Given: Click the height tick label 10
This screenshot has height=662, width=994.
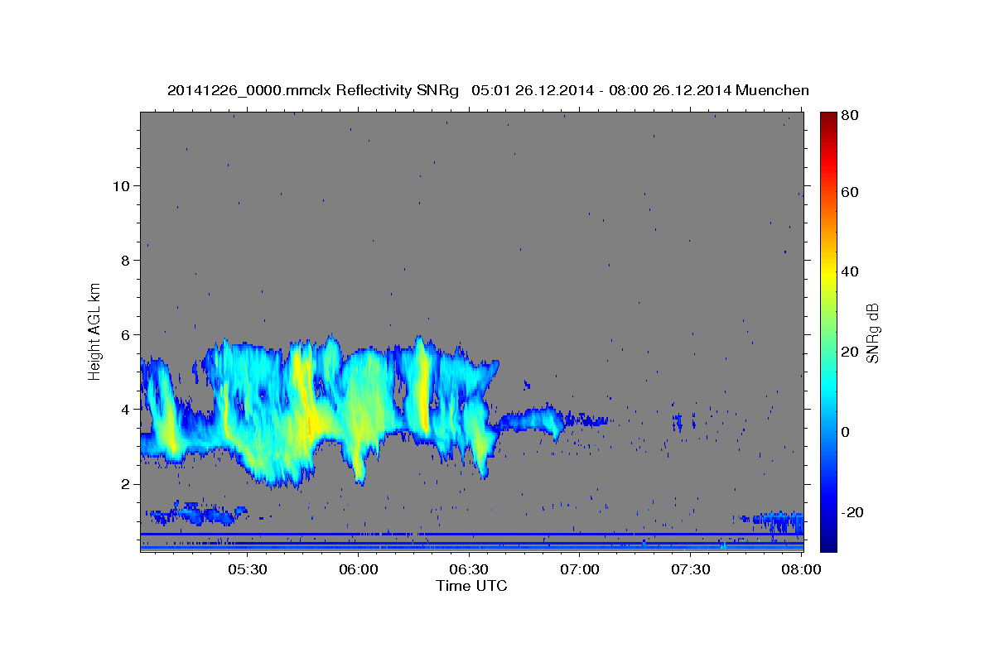Looking at the screenshot, I should pos(122,185).
